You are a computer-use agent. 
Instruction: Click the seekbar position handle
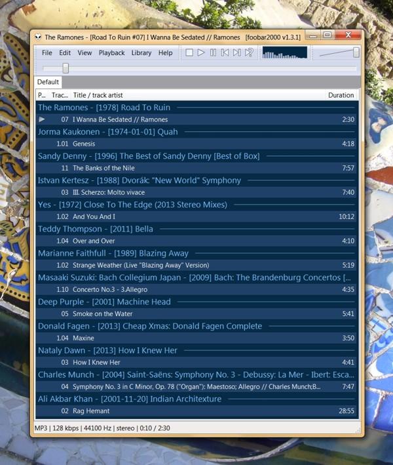click(x=65, y=68)
